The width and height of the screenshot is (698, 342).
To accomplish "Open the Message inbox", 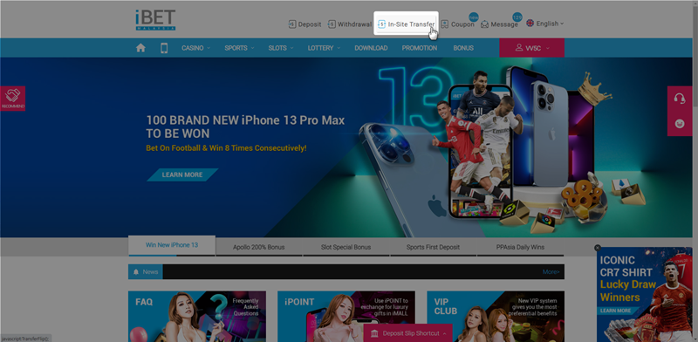I will pos(499,24).
